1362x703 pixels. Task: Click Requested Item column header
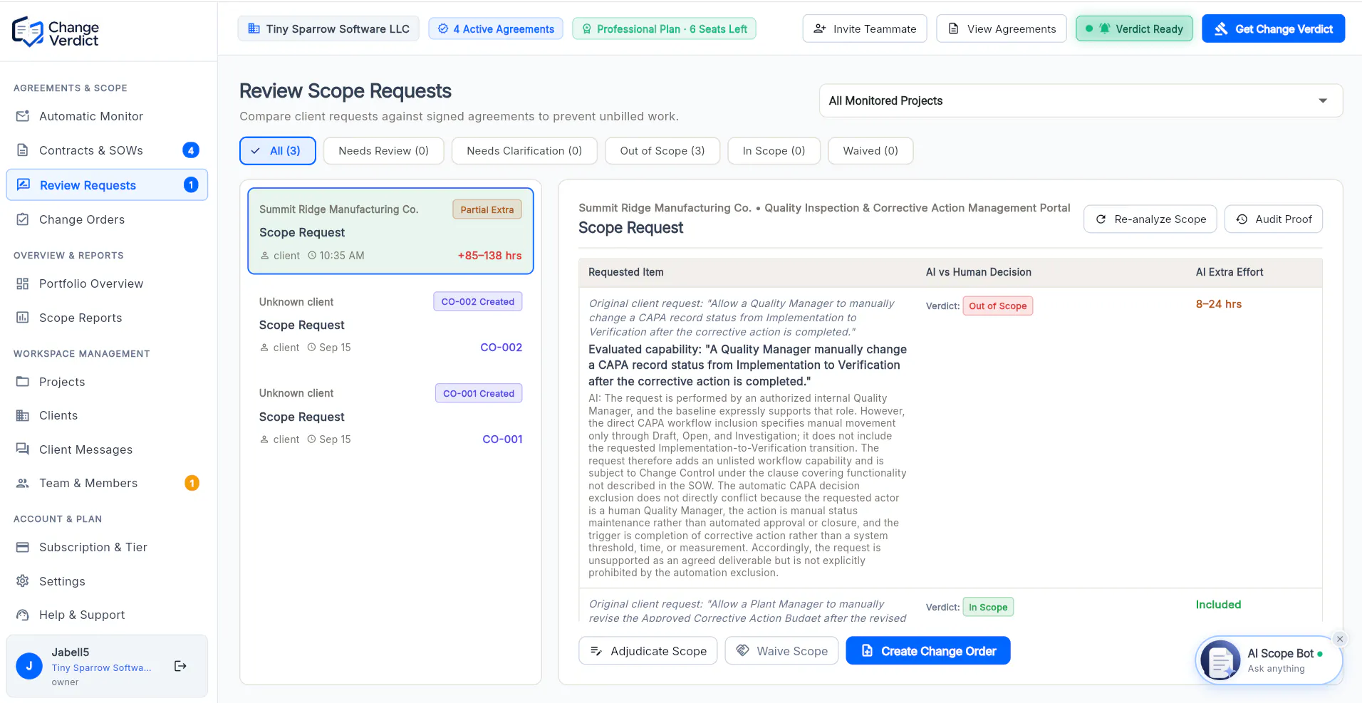(626, 272)
